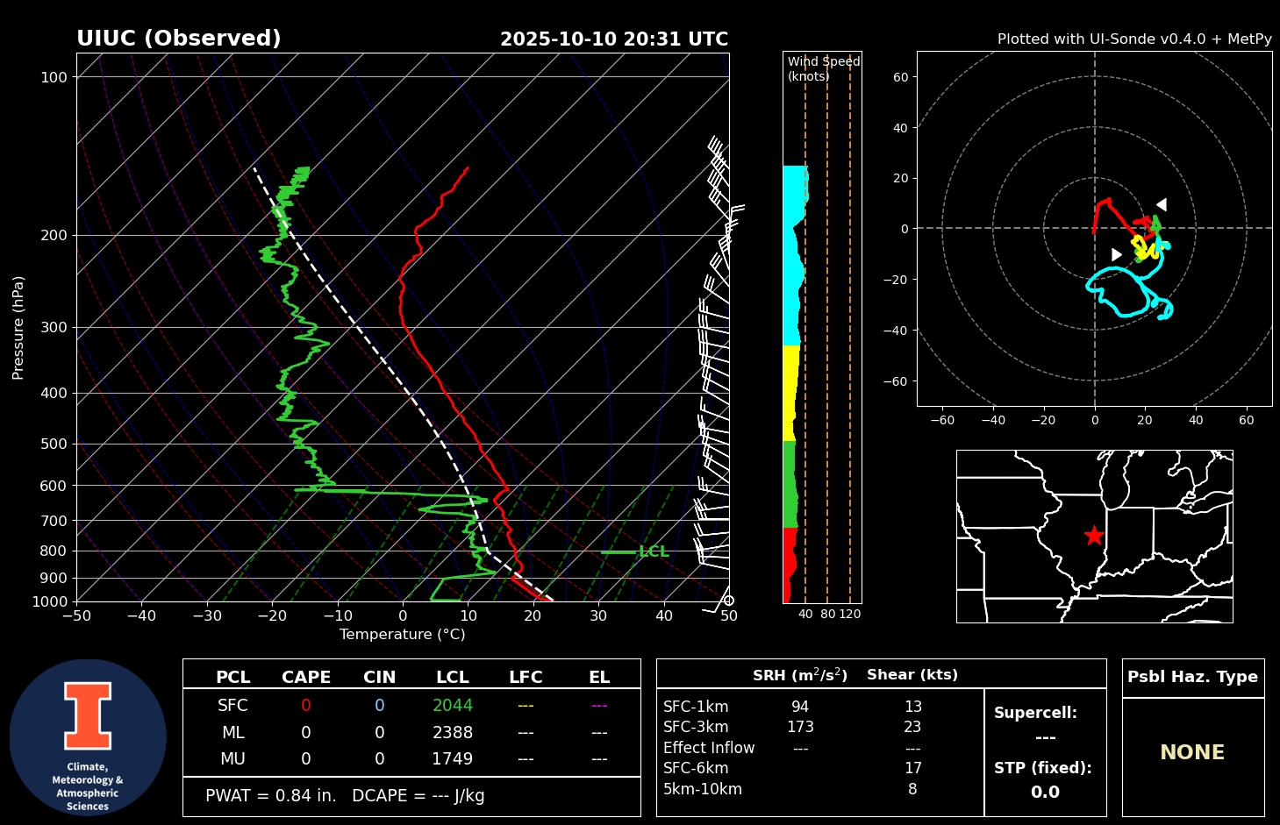Click the right-pointing white triangle on the hodograph

[1116, 254]
